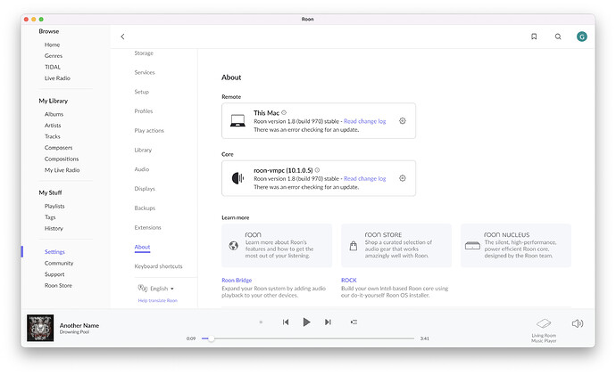This screenshot has height=375, width=616.
Task: Skip to previous track
Action: (x=286, y=322)
